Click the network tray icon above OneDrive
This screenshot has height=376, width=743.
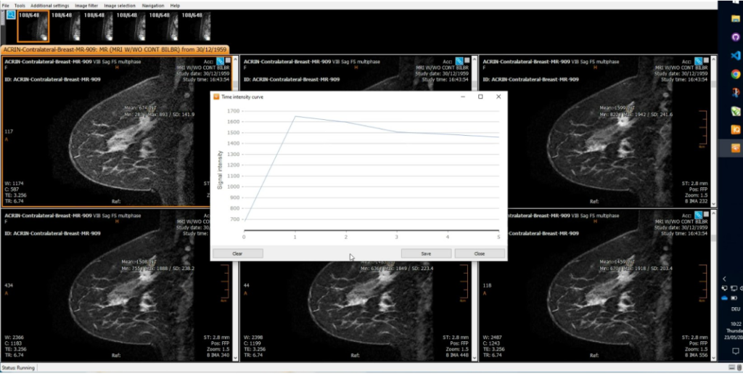[724, 288]
